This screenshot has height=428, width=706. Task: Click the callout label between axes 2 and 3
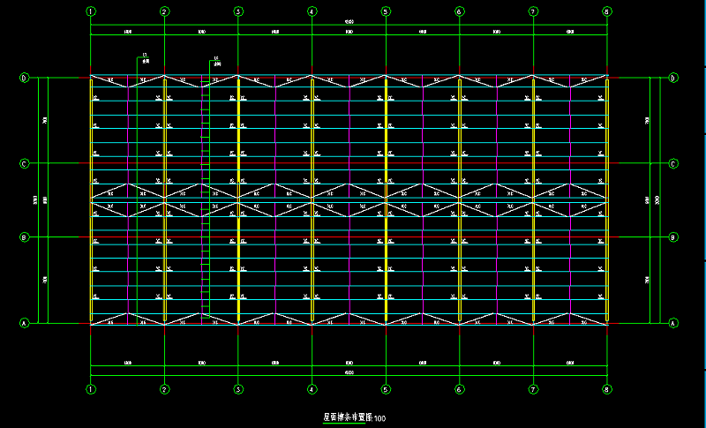216,62
